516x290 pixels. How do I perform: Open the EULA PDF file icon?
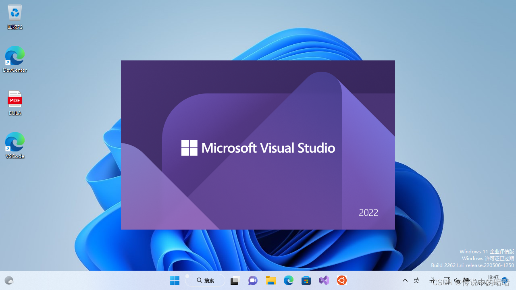click(15, 103)
